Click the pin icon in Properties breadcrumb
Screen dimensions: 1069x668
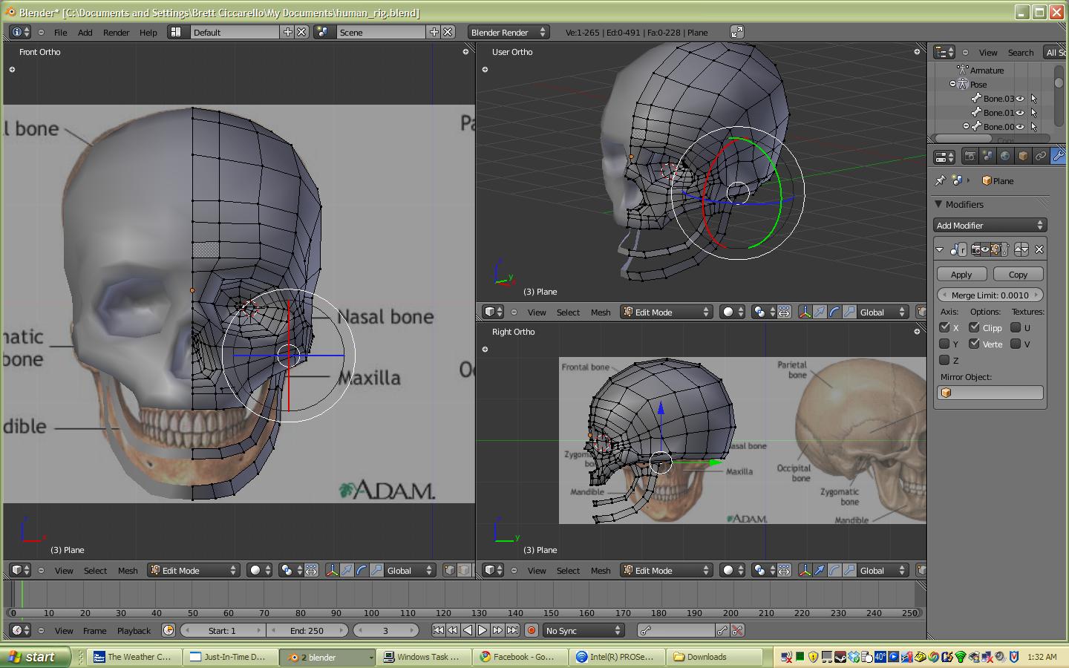point(941,180)
